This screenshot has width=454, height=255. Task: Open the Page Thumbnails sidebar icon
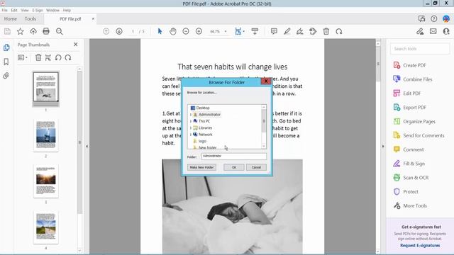point(6,47)
